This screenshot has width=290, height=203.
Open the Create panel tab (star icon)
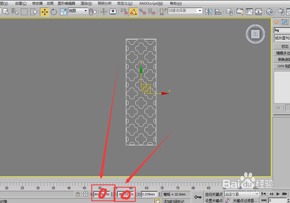pos(276,22)
